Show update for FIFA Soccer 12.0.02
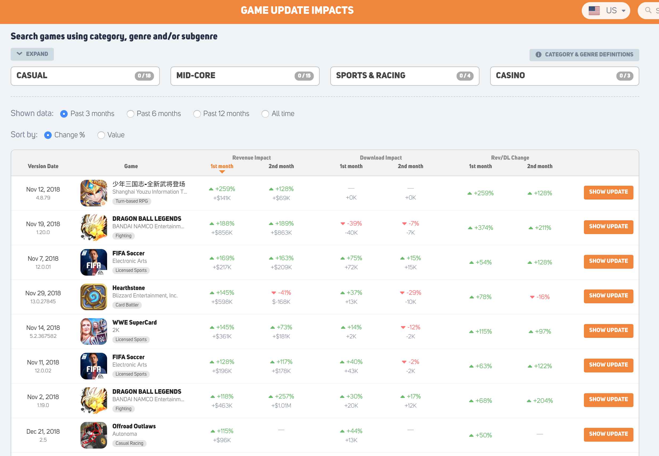The height and width of the screenshot is (456, 659). coord(608,365)
